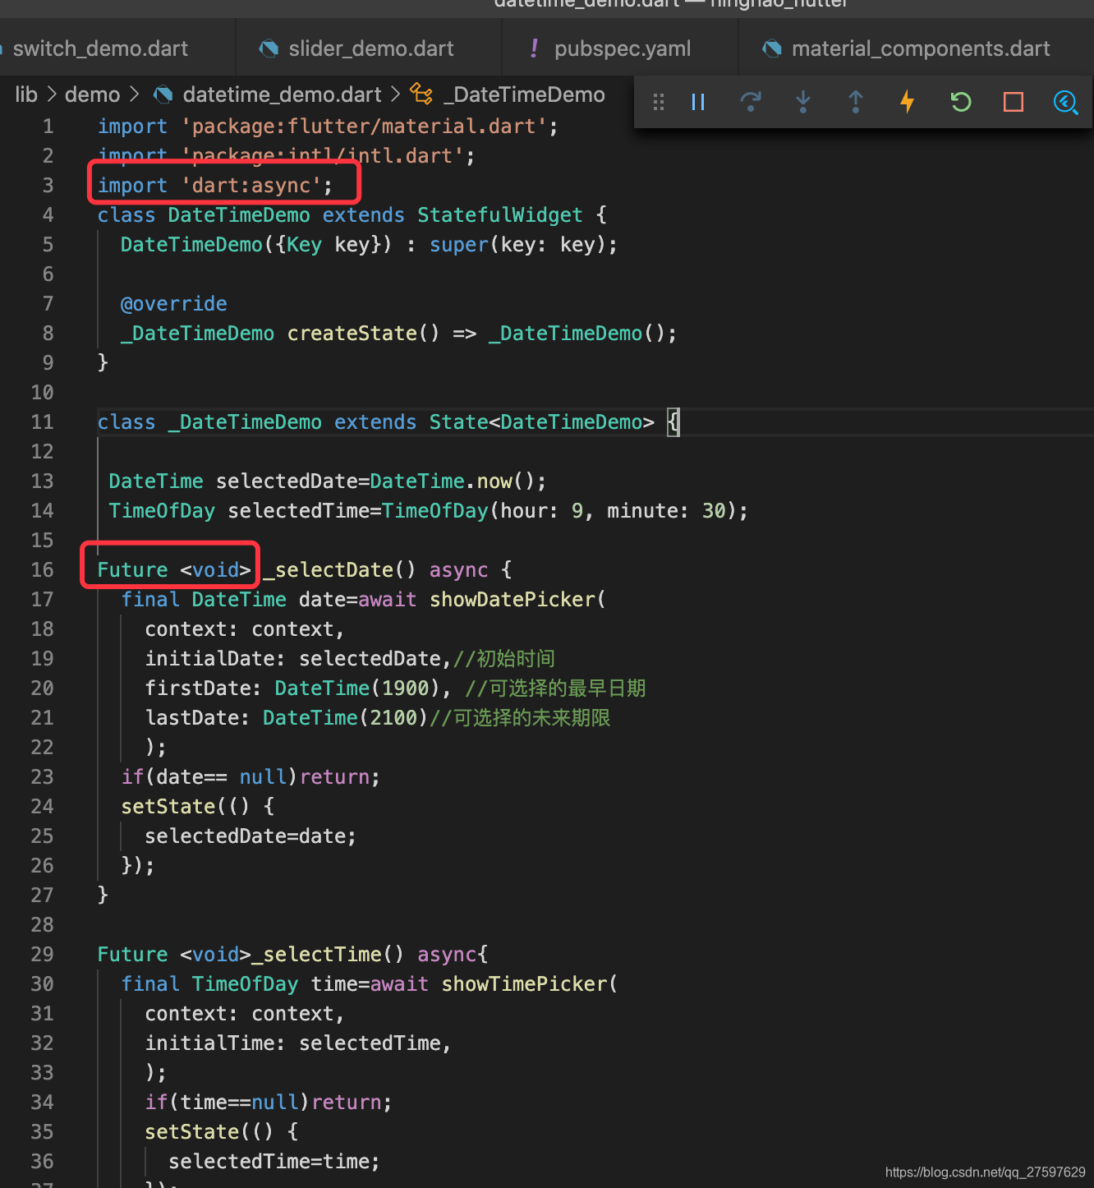The width and height of the screenshot is (1094, 1188).
Task: Click the @override annotation
Action: 174,304
